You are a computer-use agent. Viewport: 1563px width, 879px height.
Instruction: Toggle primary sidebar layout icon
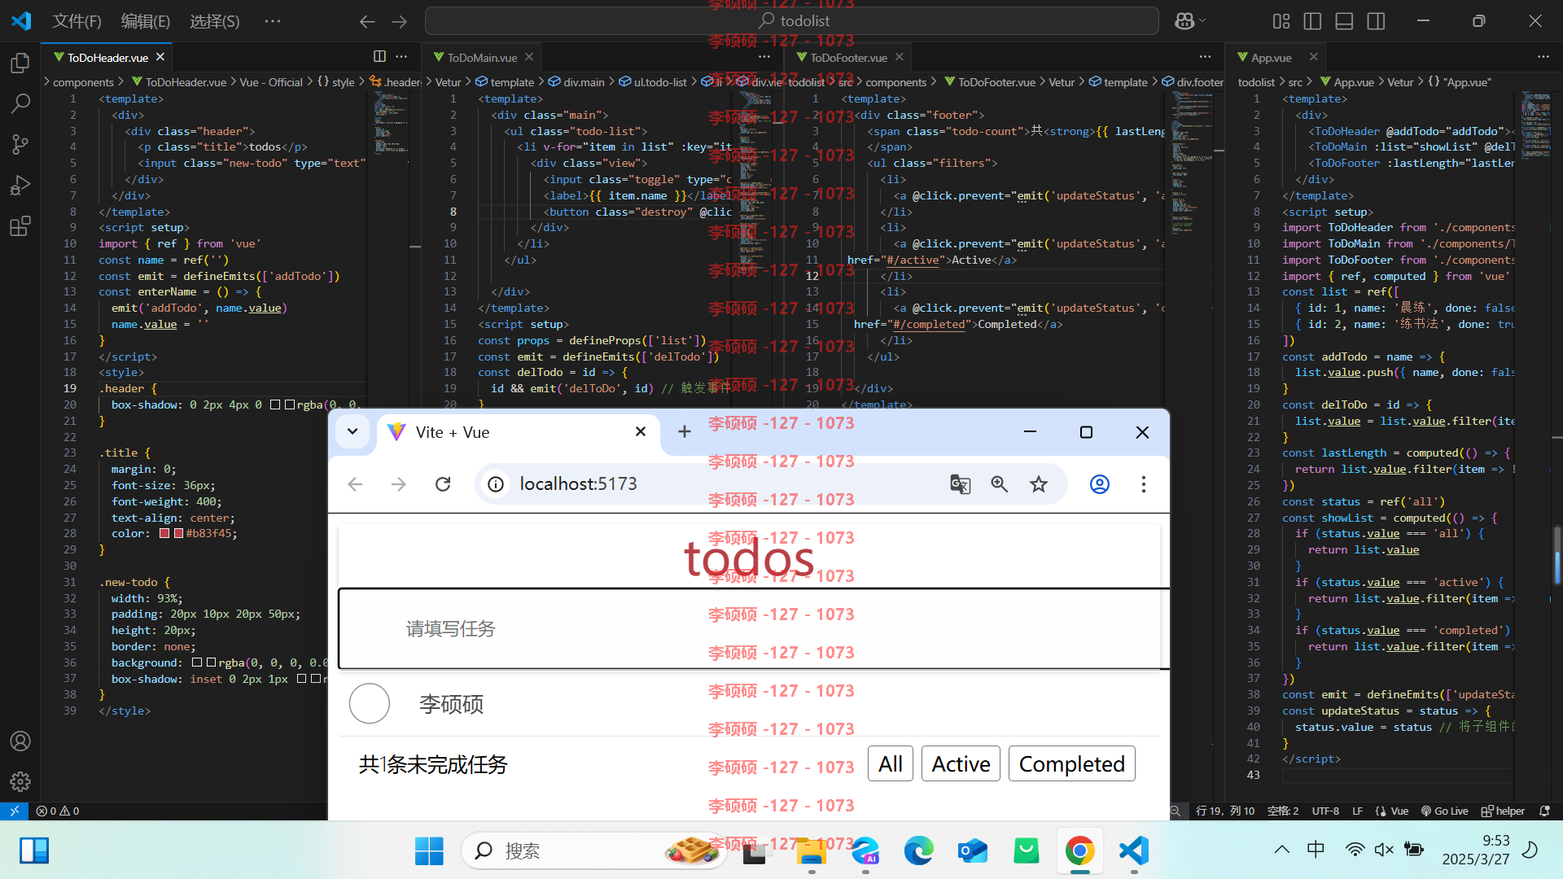tap(1312, 21)
